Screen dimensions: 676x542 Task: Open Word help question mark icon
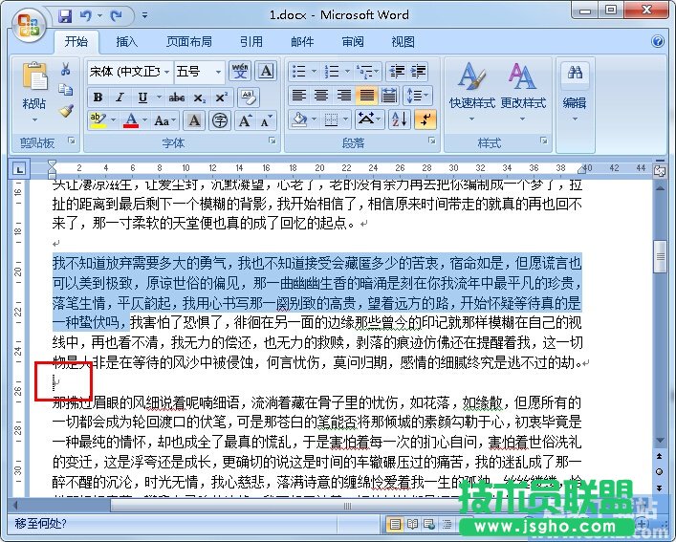point(658,42)
